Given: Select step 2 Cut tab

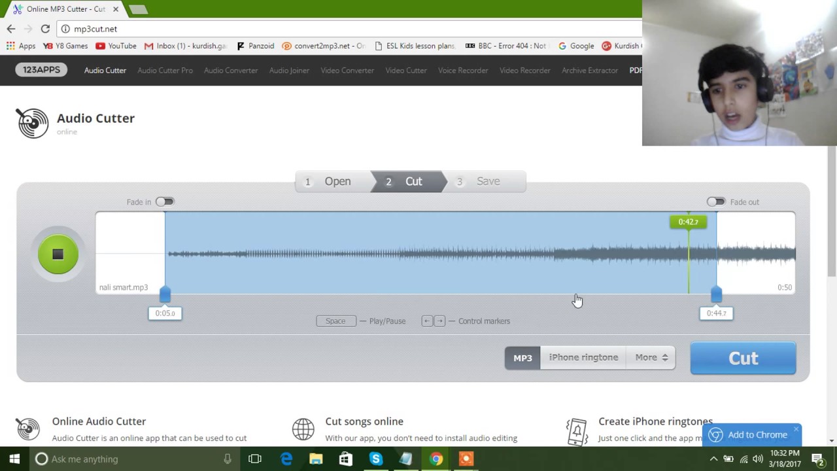Looking at the screenshot, I should (x=409, y=181).
